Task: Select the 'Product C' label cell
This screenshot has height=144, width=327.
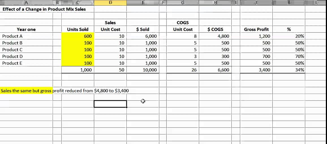Action: 26,49
